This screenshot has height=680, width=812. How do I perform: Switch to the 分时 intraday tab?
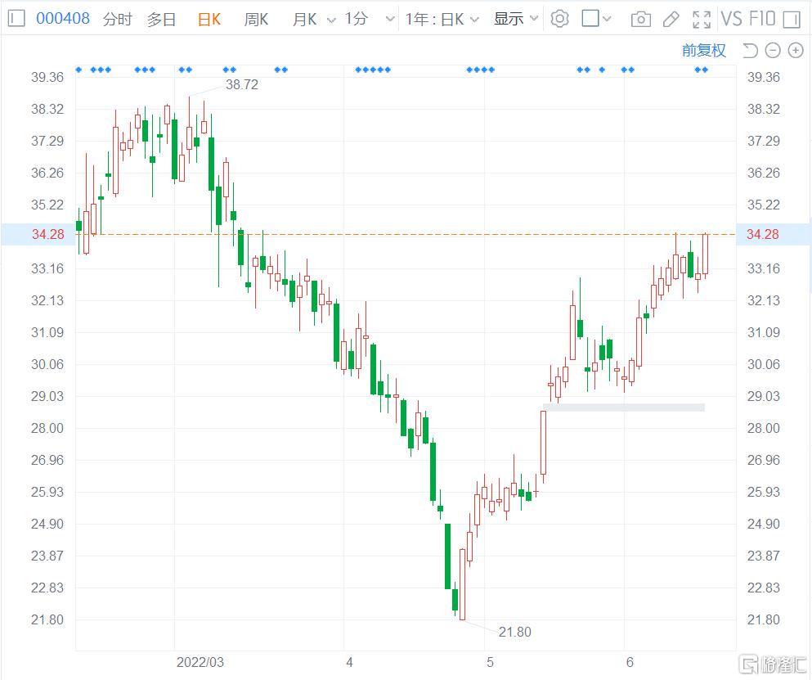(x=118, y=19)
